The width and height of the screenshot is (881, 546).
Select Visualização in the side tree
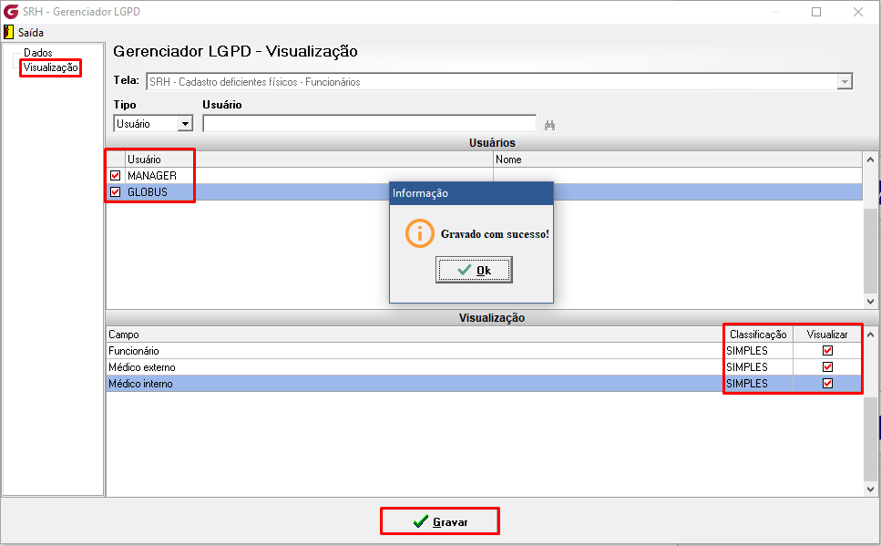pos(51,67)
